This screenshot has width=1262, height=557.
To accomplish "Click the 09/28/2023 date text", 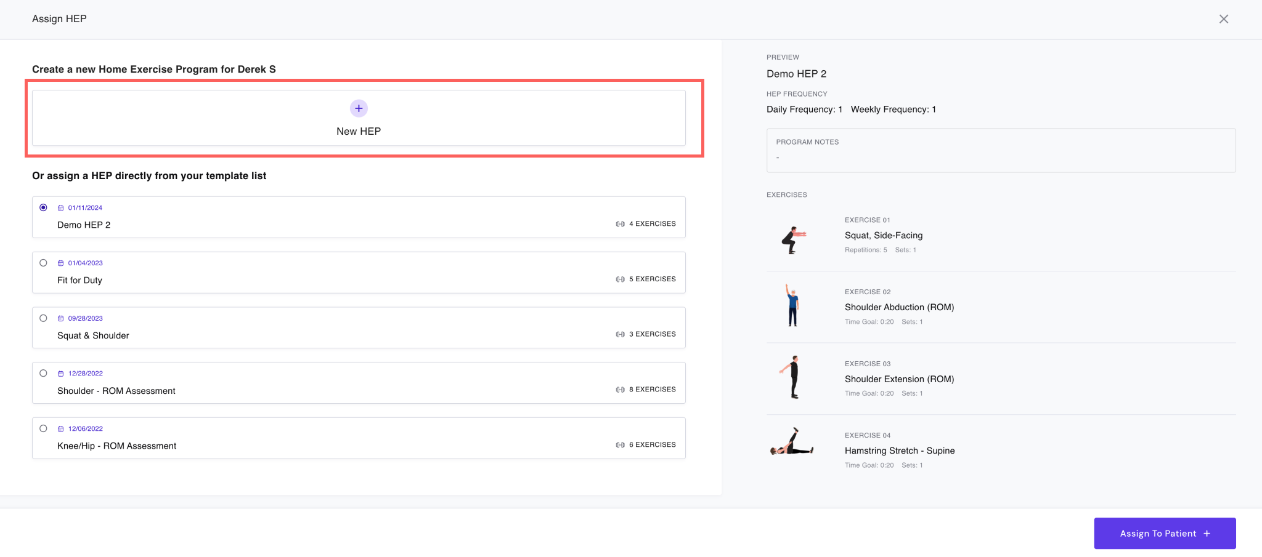I will click(85, 318).
